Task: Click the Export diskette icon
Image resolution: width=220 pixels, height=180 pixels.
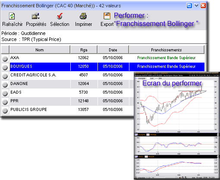Action: pyautogui.click(x=107, y=16)
